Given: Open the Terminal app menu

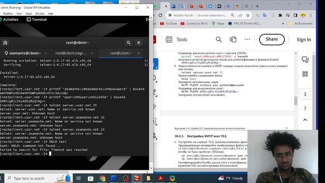Looking at the screenshot, I should 37,19.
